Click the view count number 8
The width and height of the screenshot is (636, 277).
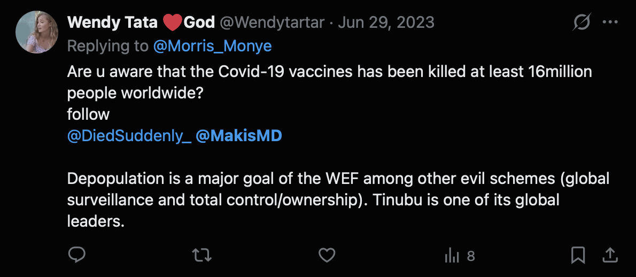point(471,256)
